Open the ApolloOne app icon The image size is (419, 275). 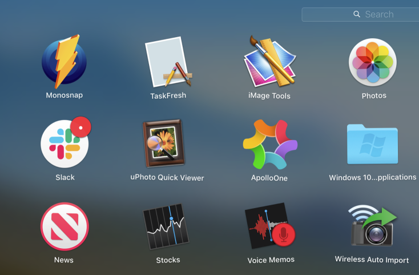(x=270, y=144)
